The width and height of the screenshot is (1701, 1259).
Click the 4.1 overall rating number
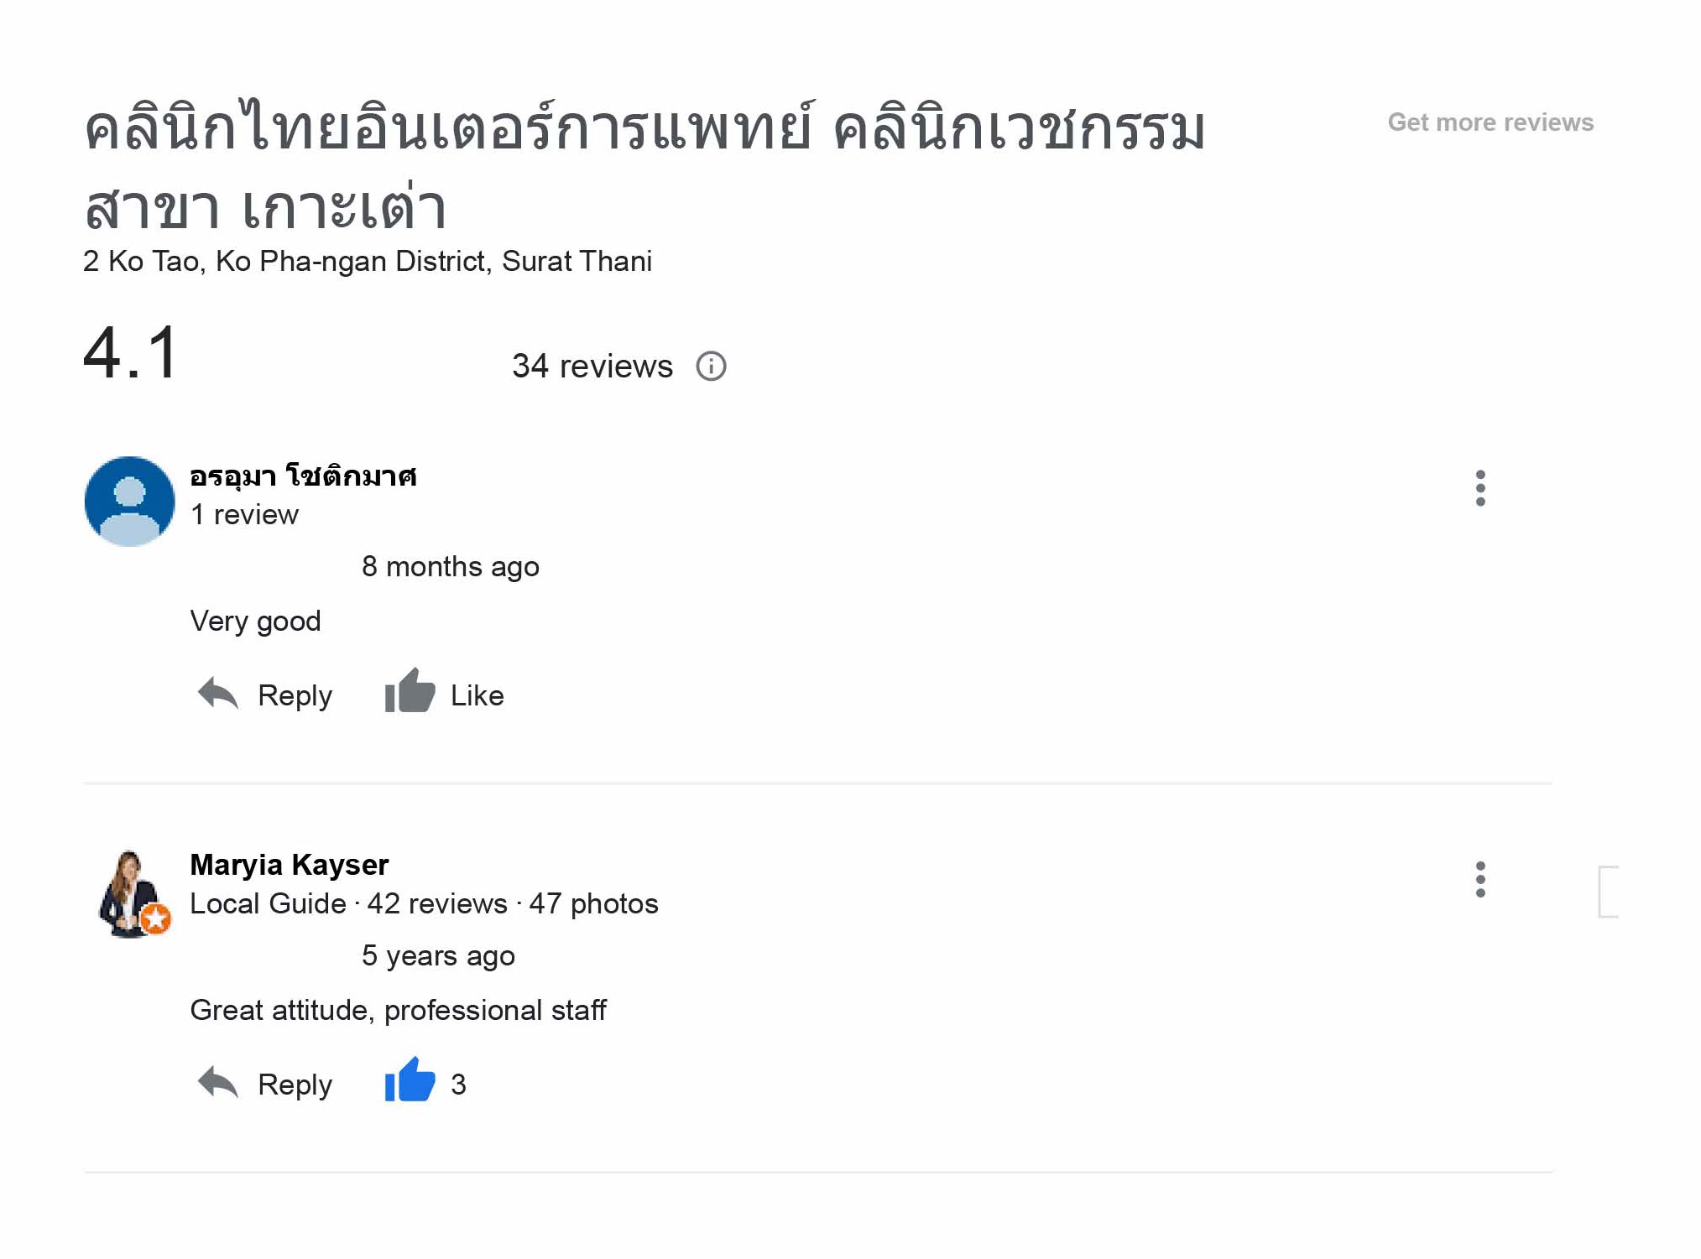tap(131, 354)
